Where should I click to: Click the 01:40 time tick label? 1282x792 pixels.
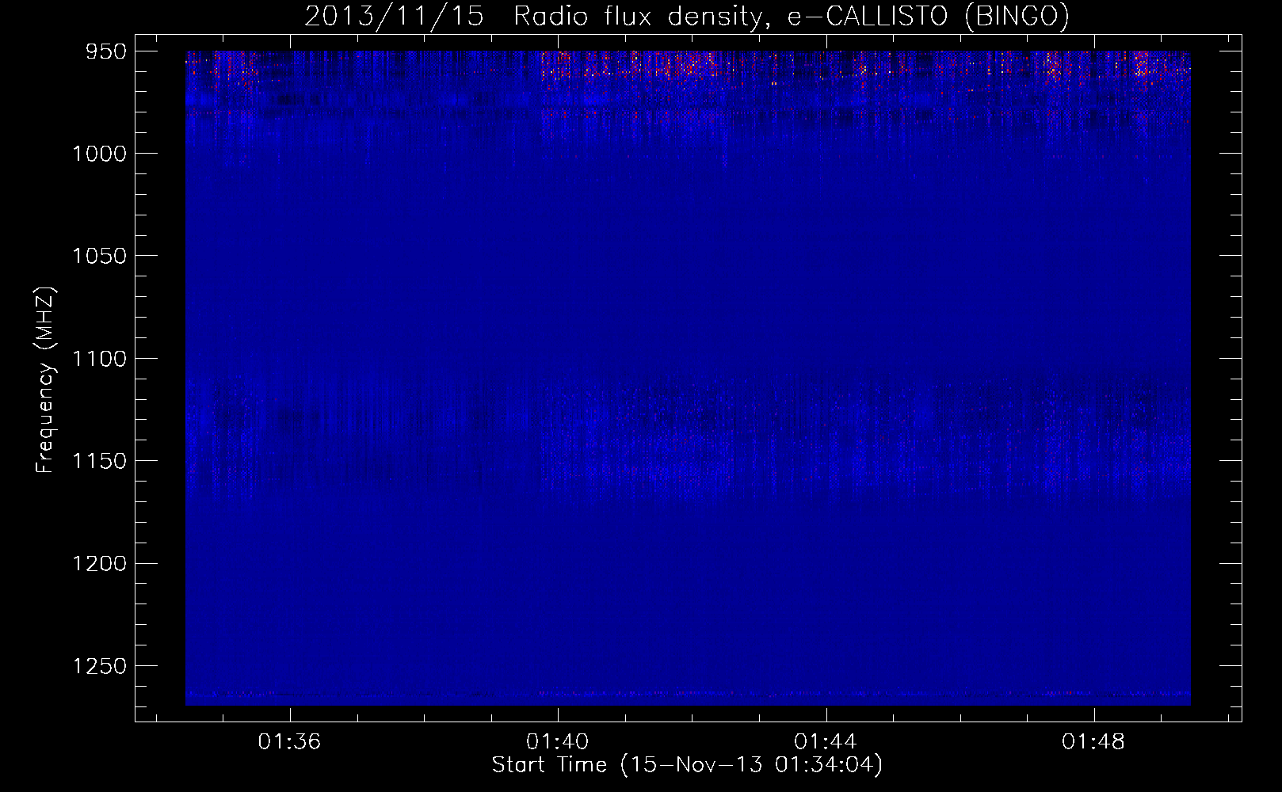pyautogui.click(x=558, y=742)
